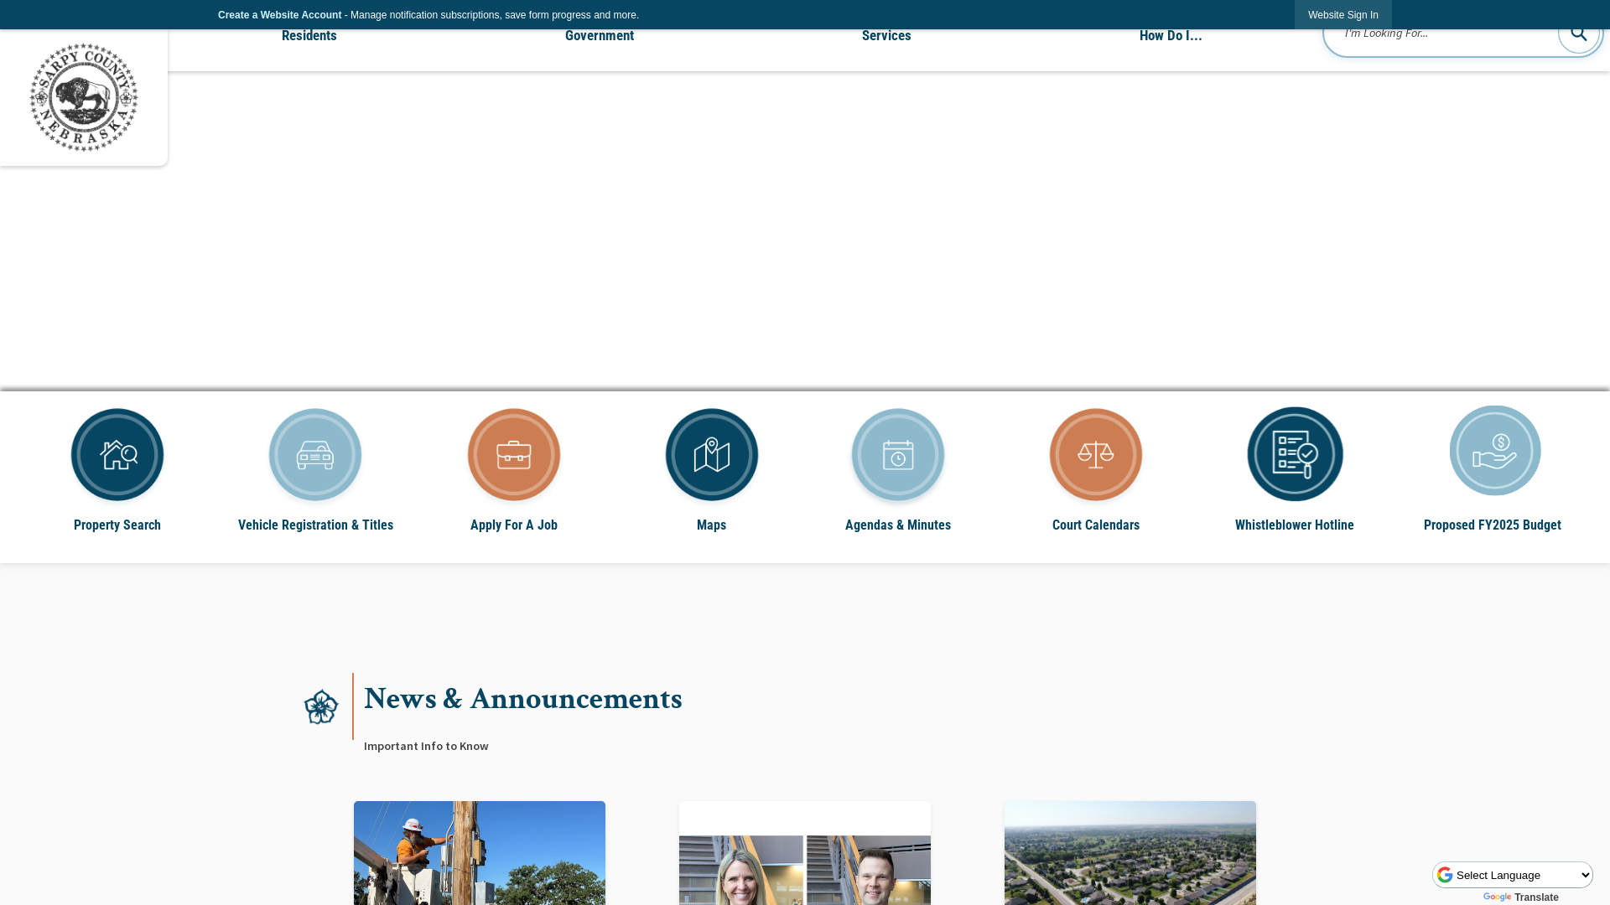Click the Property Search text link
The width and height of the screenshot is (1610, 905).
click(117, 525)
